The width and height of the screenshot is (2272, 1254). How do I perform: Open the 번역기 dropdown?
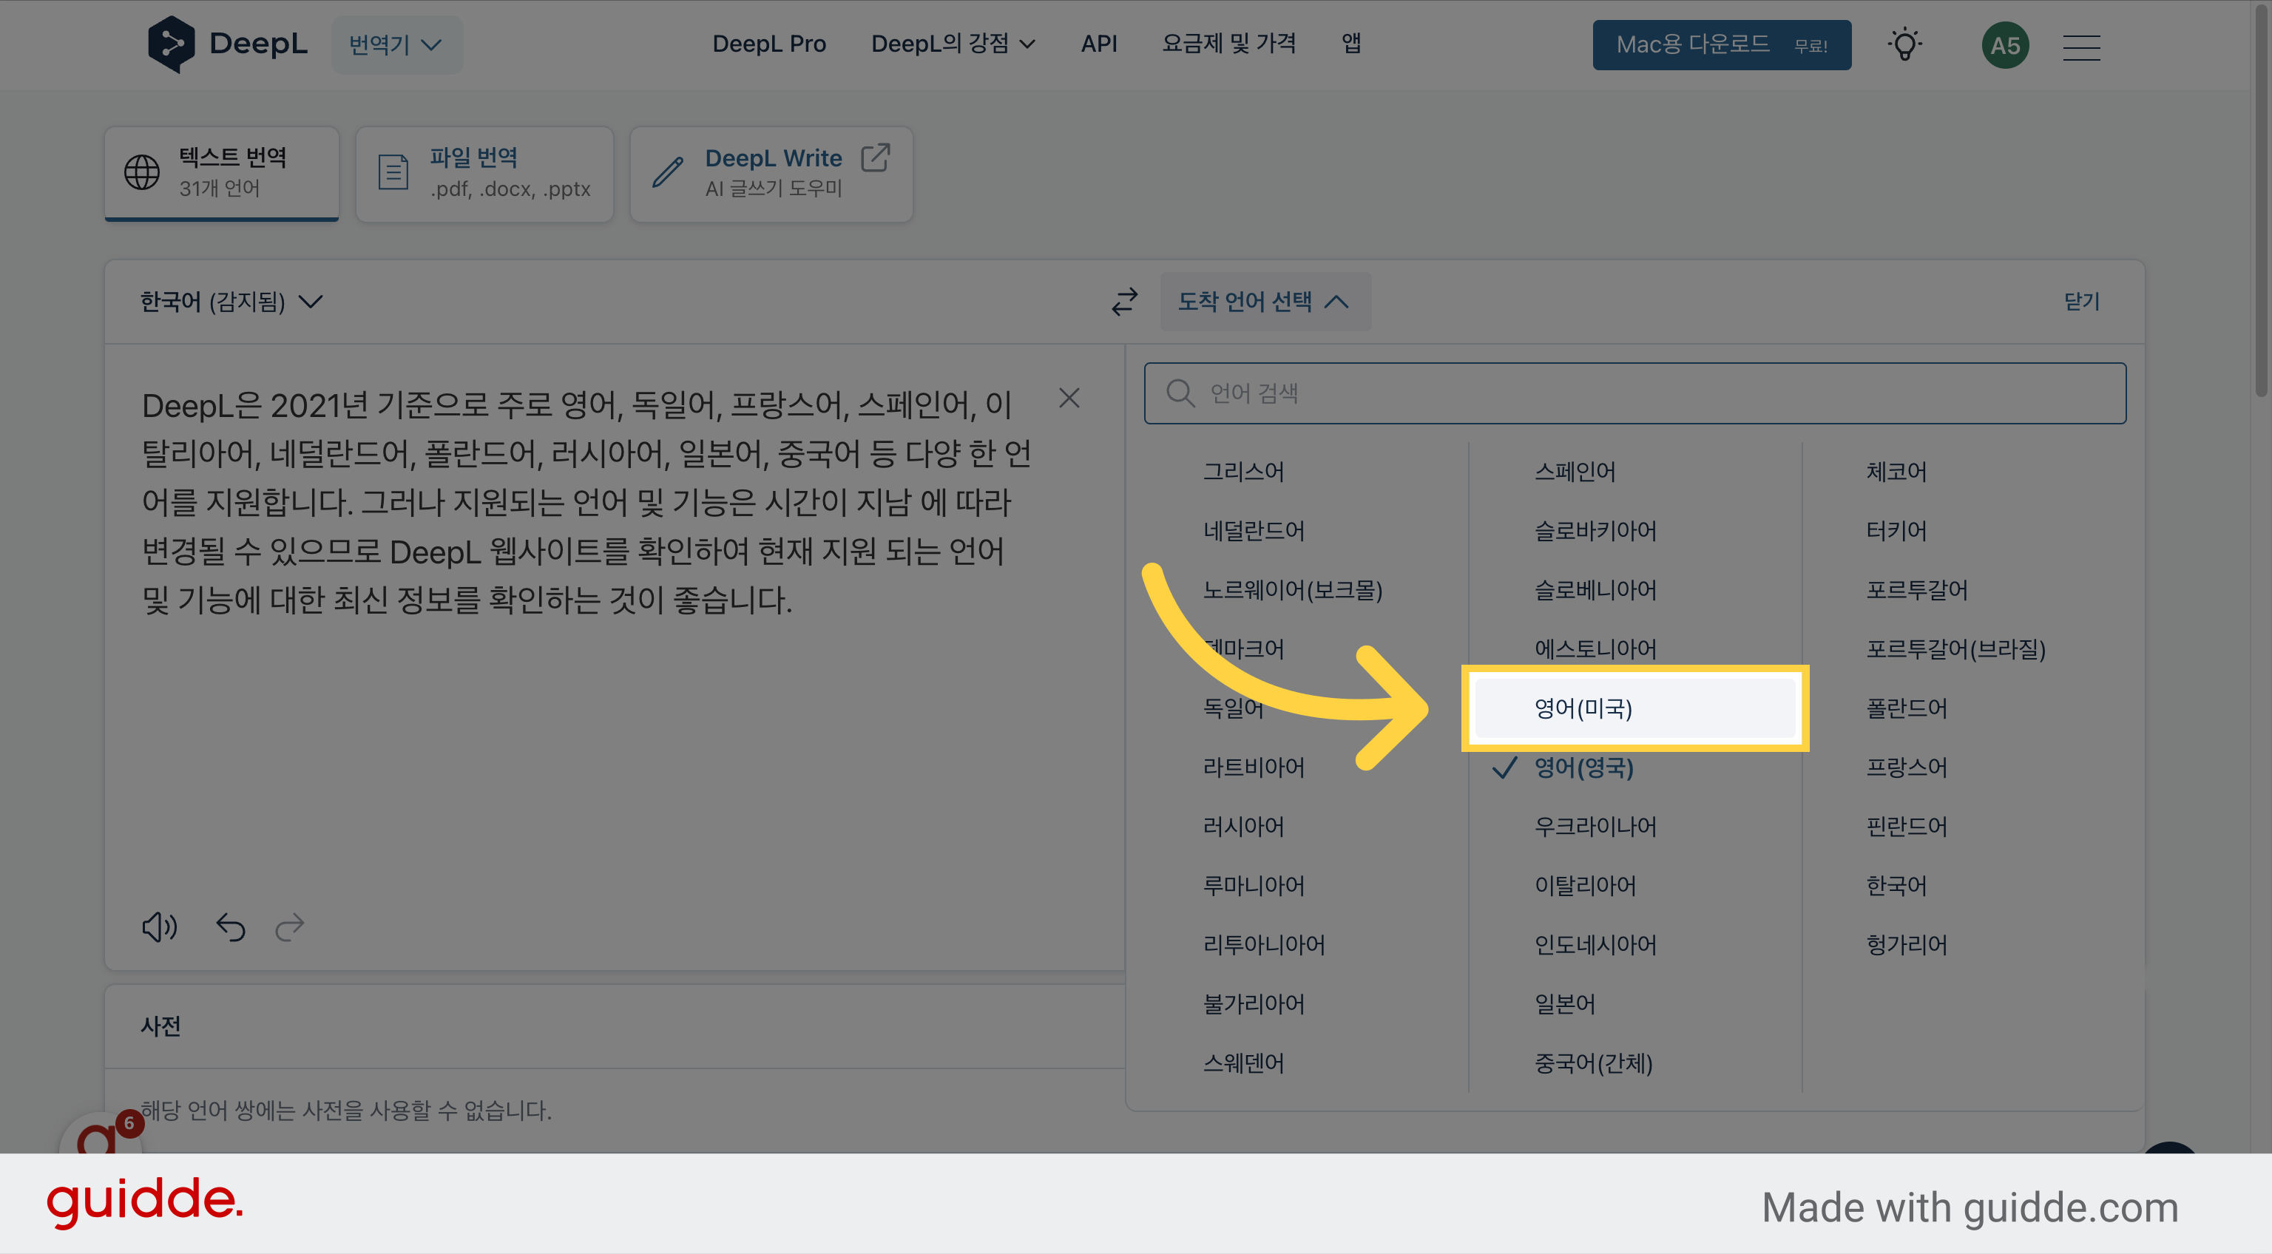(x=396, y=44)
